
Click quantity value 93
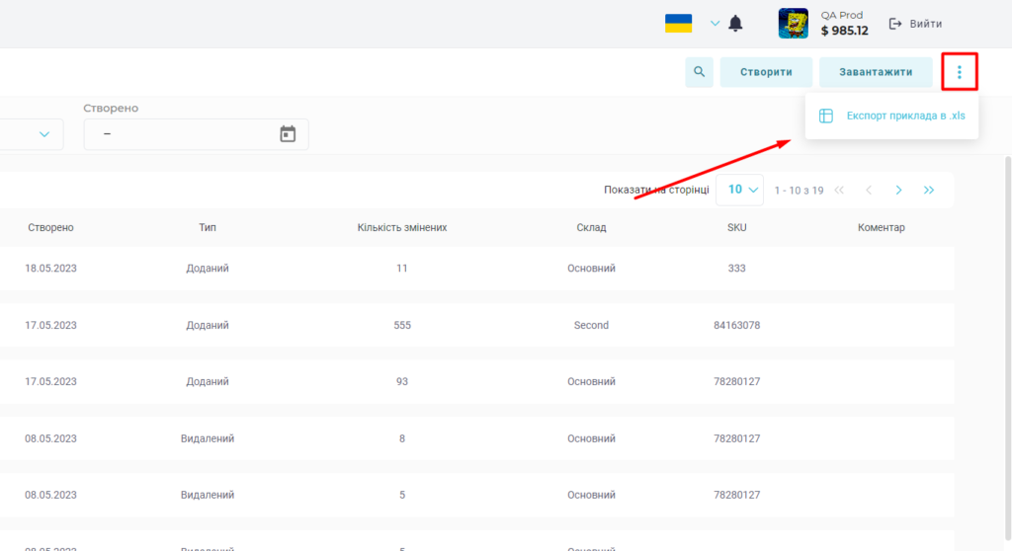pos(402,381)
